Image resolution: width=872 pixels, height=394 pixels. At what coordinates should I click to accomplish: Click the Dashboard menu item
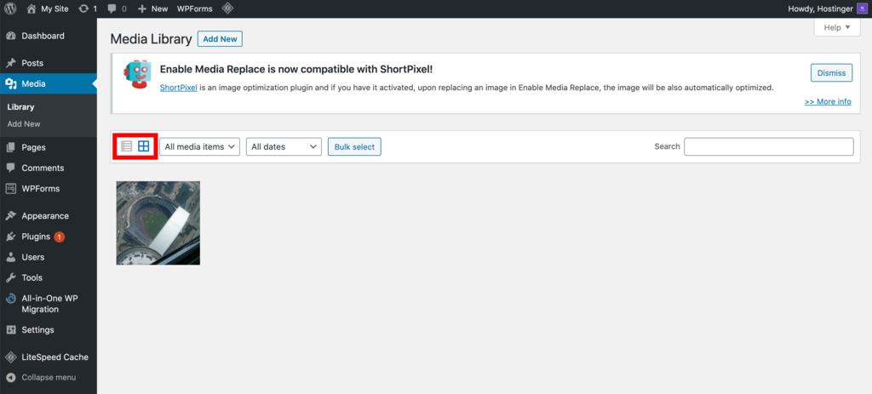(x=43, y=37)
